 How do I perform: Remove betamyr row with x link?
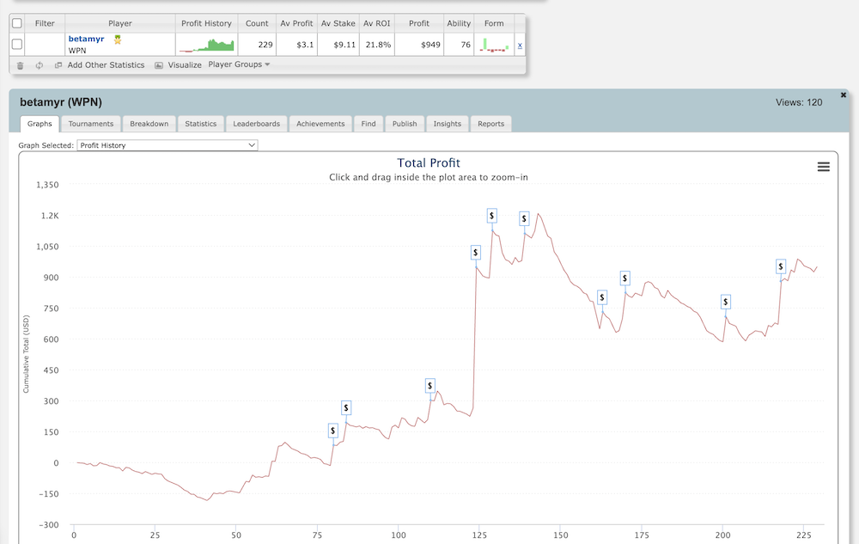click(x=520, y=45)
